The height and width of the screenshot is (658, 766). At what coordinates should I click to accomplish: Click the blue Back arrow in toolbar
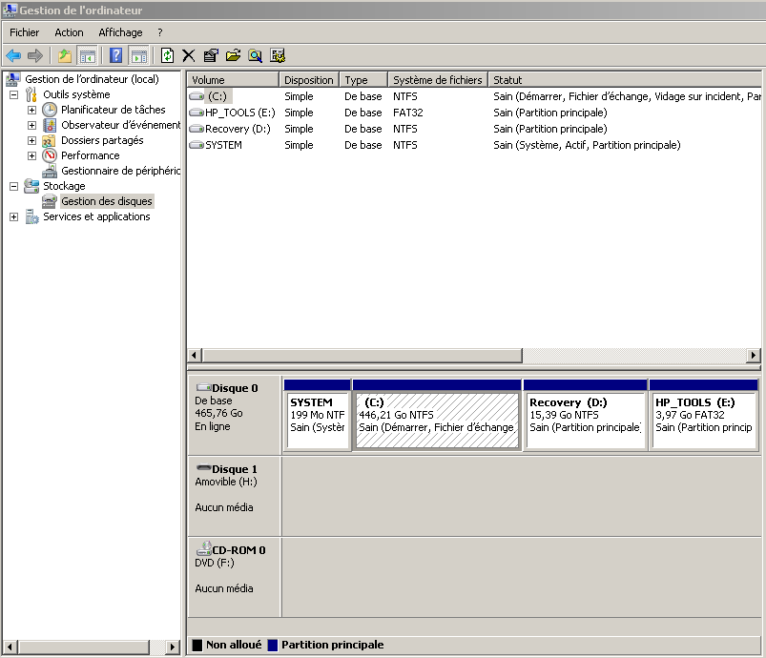pyautogui.click(x=13, y=55)
